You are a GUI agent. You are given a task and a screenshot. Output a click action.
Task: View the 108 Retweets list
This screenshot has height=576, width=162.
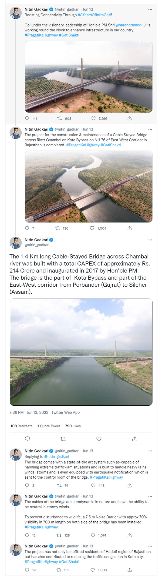click(x=21, y=426)
